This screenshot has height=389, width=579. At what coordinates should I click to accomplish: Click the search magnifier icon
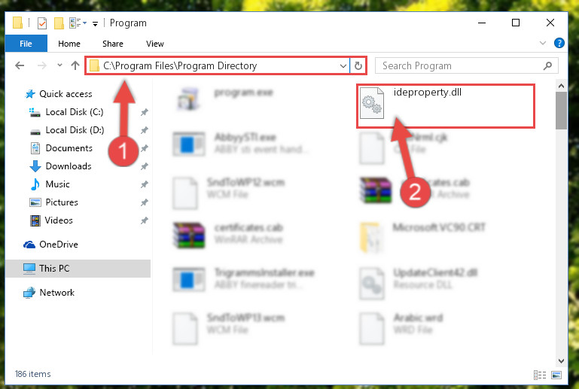[547, 65]
